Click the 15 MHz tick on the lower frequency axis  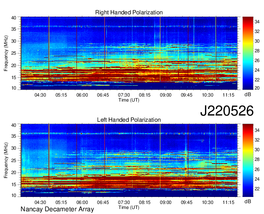click(14, 185)
